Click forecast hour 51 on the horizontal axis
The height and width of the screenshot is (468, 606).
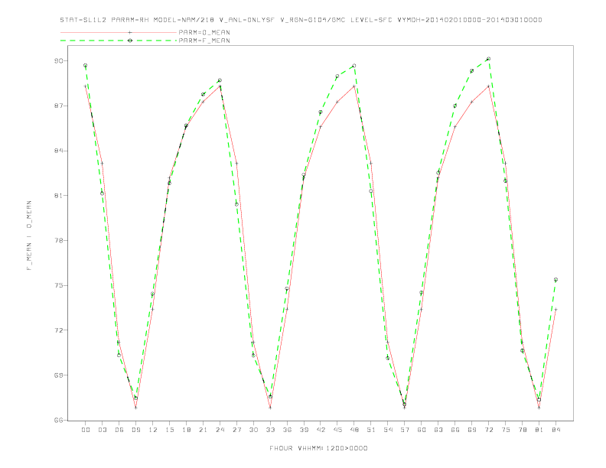[x=371, y=430]
